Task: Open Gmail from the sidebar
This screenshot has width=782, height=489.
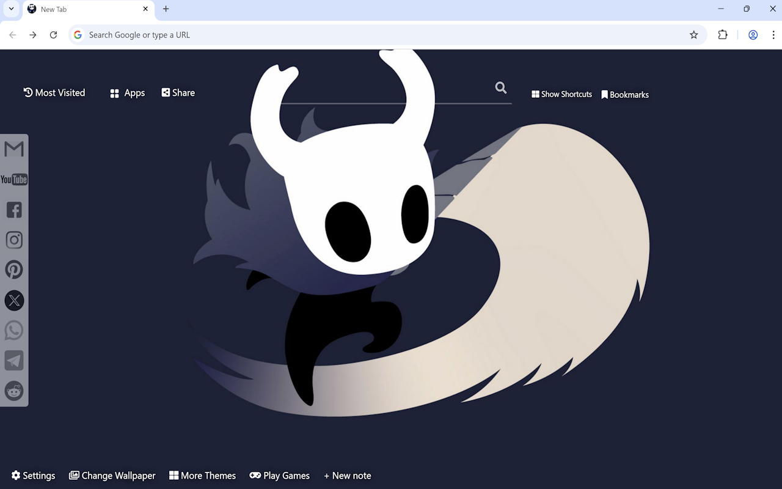Action: coord(13,149)
